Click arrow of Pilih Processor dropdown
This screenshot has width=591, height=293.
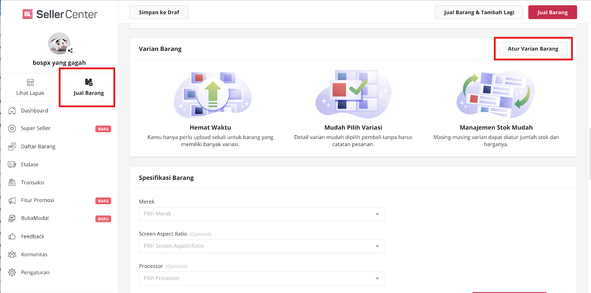[377, 278]
